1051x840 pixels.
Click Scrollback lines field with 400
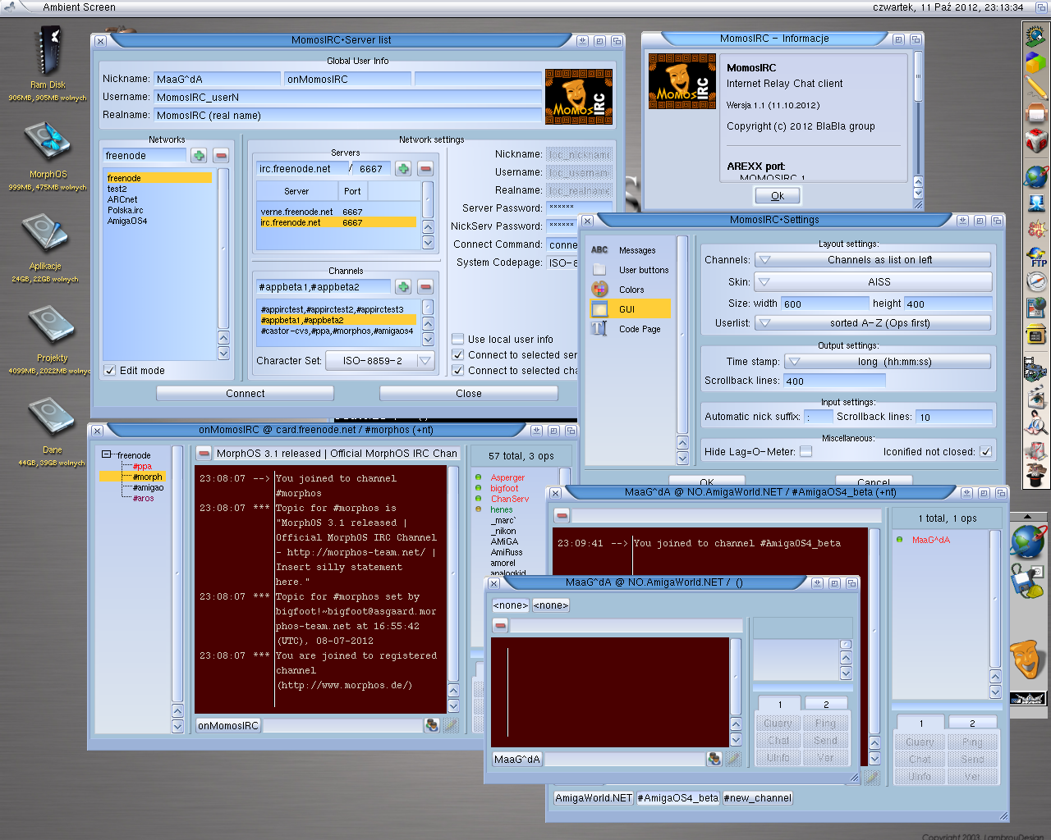click(833, 381)
